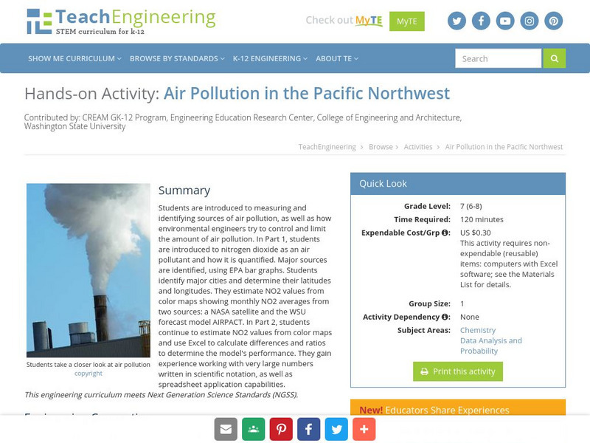Visit the YouTube channel icon
Viewport: 590px width, 443px height.
click(x=505, y=21)
